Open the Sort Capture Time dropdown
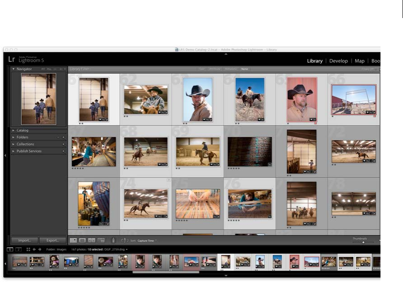This screenshot has height=282, width=403. click(x=147, y=241)
